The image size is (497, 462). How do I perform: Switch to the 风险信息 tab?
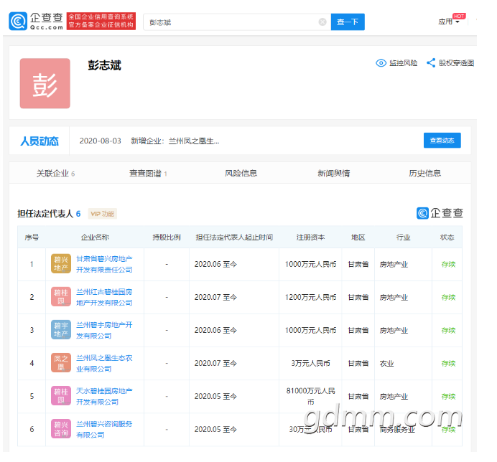(x=241, y=173)
